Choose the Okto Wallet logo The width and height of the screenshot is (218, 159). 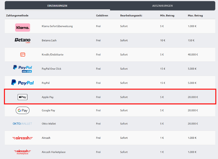22,124
